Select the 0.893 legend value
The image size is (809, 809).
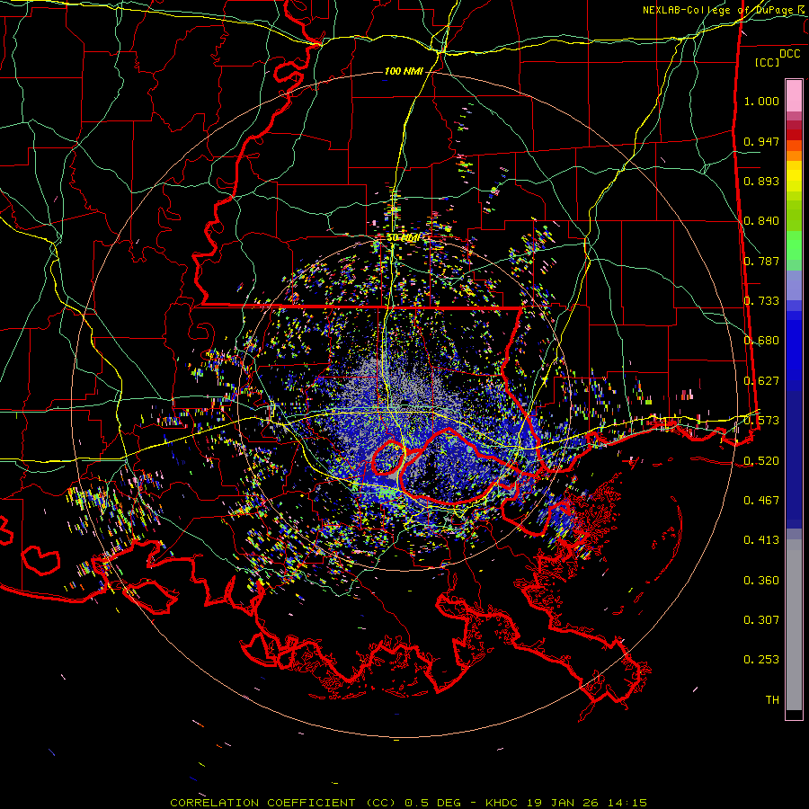coord(761,181)
